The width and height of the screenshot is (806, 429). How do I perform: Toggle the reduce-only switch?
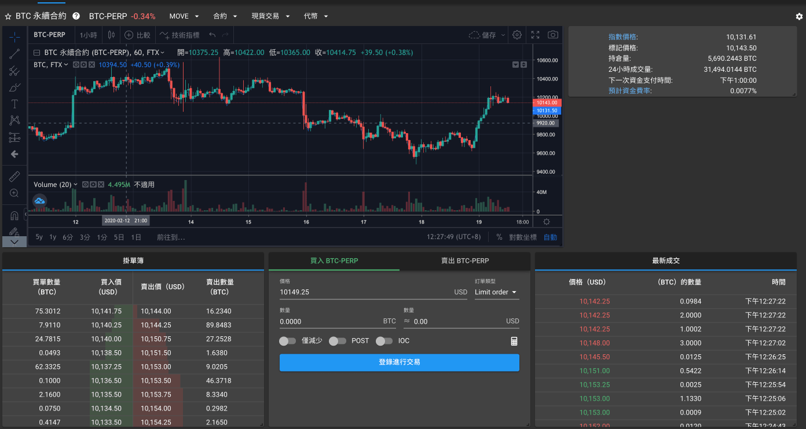(287, 341)
